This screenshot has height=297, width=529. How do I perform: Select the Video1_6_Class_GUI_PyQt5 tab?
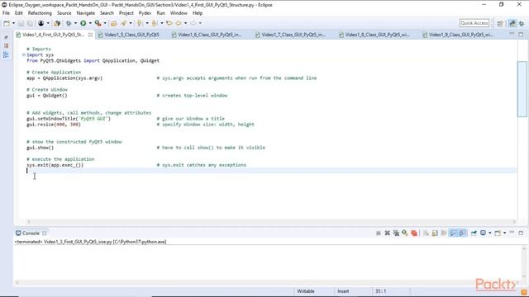click(x=209, y=35)
